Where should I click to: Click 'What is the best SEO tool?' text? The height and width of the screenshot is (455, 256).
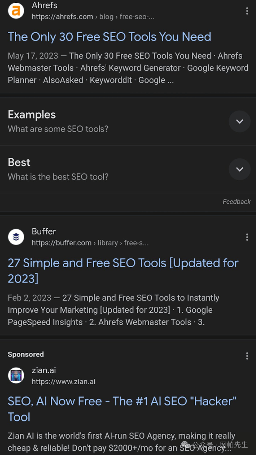[x=58, y=177]
